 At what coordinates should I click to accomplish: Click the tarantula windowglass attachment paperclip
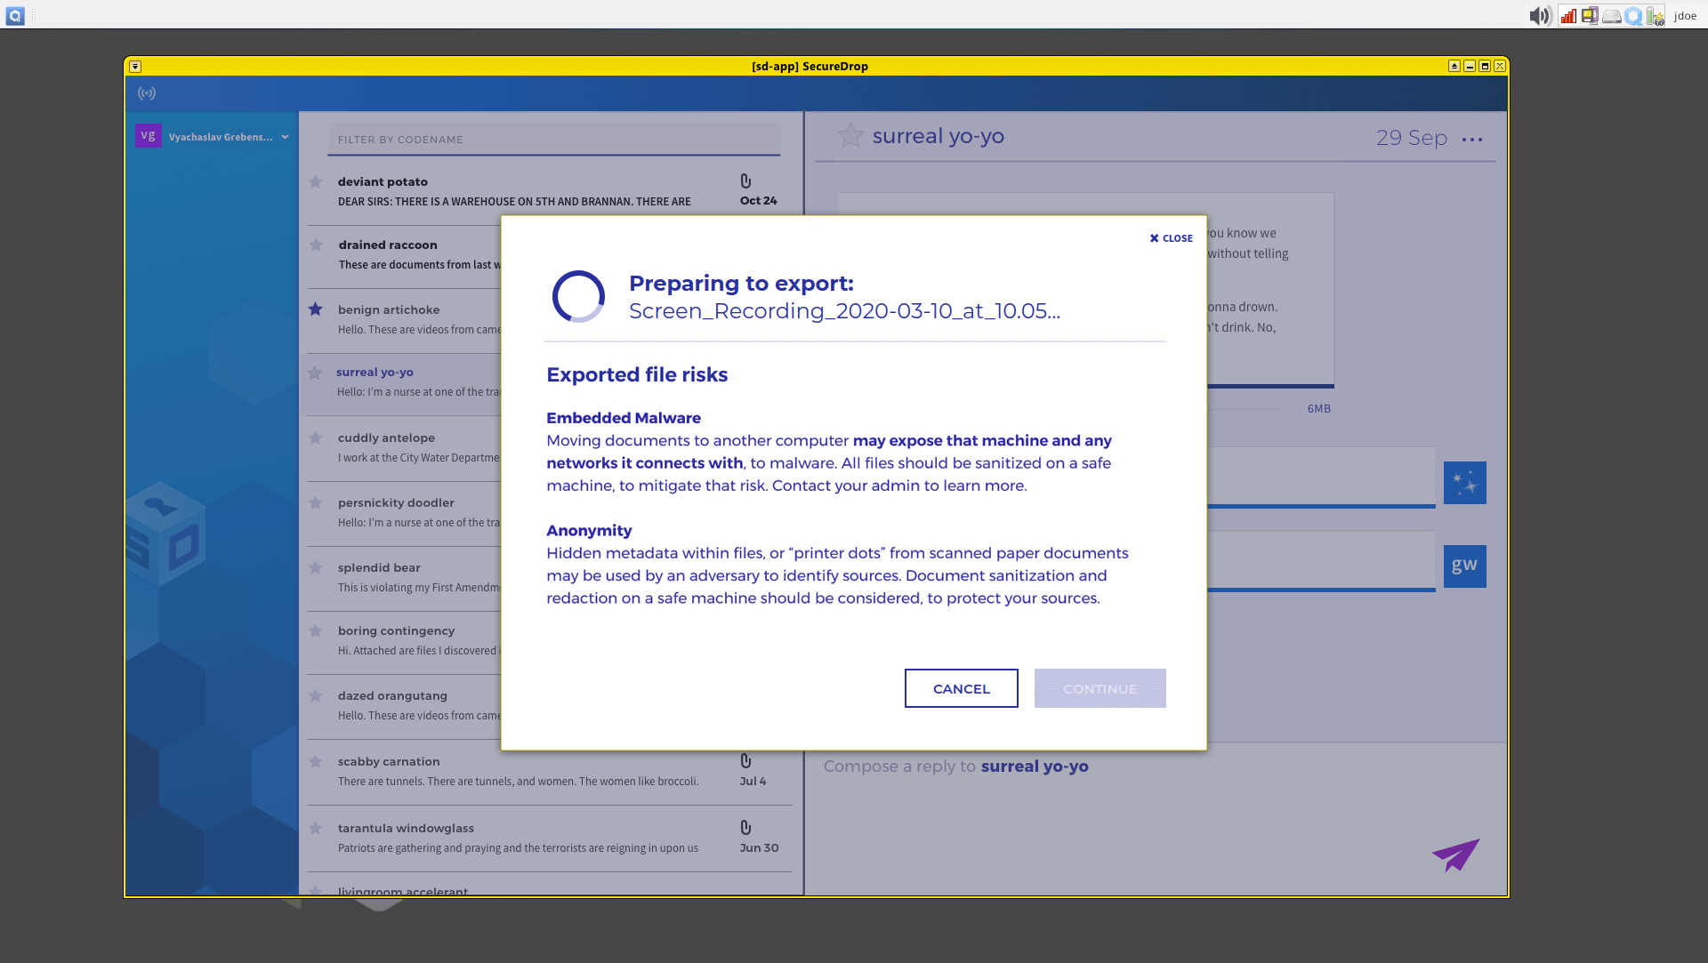[x=745, y=828]
